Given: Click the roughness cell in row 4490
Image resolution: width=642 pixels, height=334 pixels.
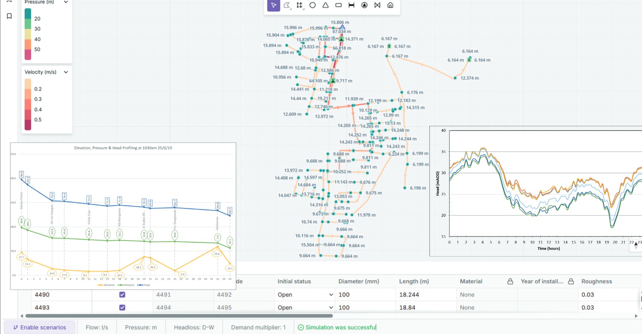Looking at the screenshot, I should (x=608, y=295).
